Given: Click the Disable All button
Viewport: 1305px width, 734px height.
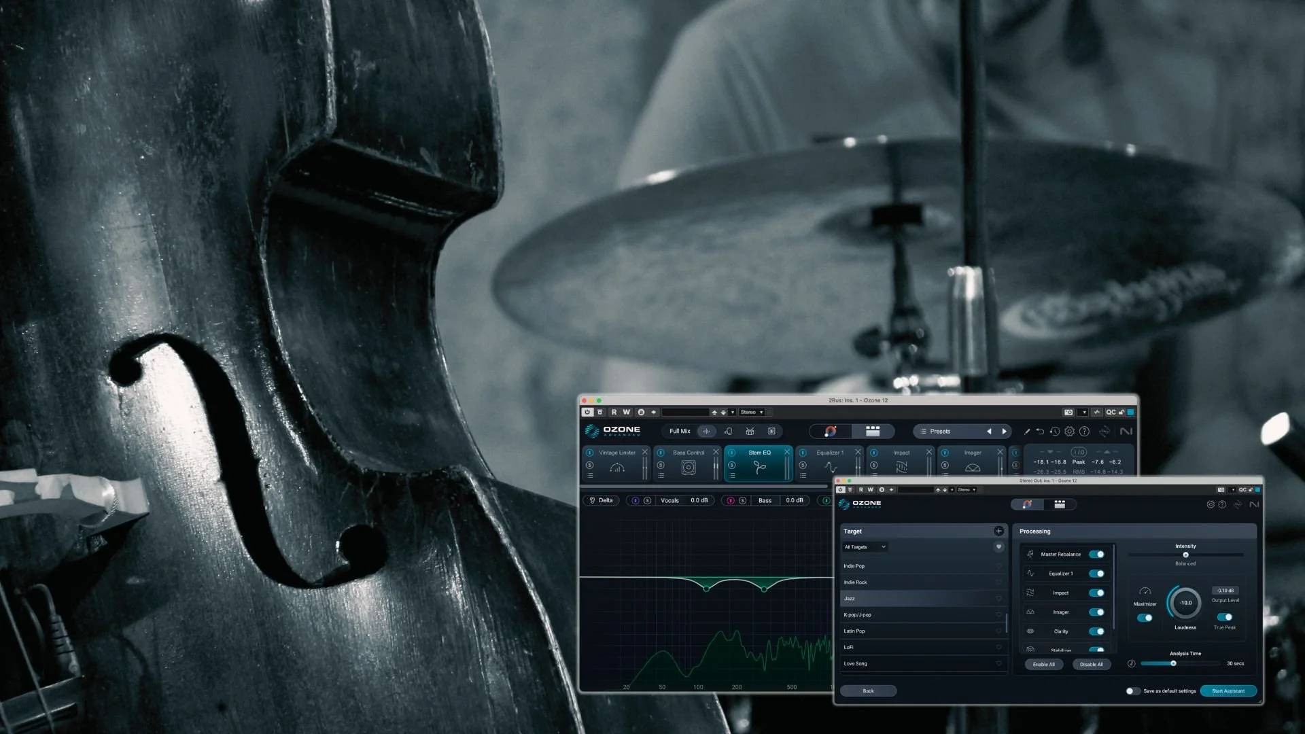Looking at the screenshot, I should 1091,665.
